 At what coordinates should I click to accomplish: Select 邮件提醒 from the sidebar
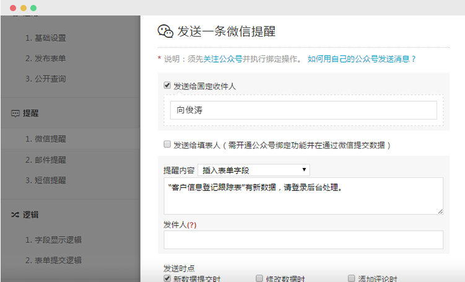[45, 160]
